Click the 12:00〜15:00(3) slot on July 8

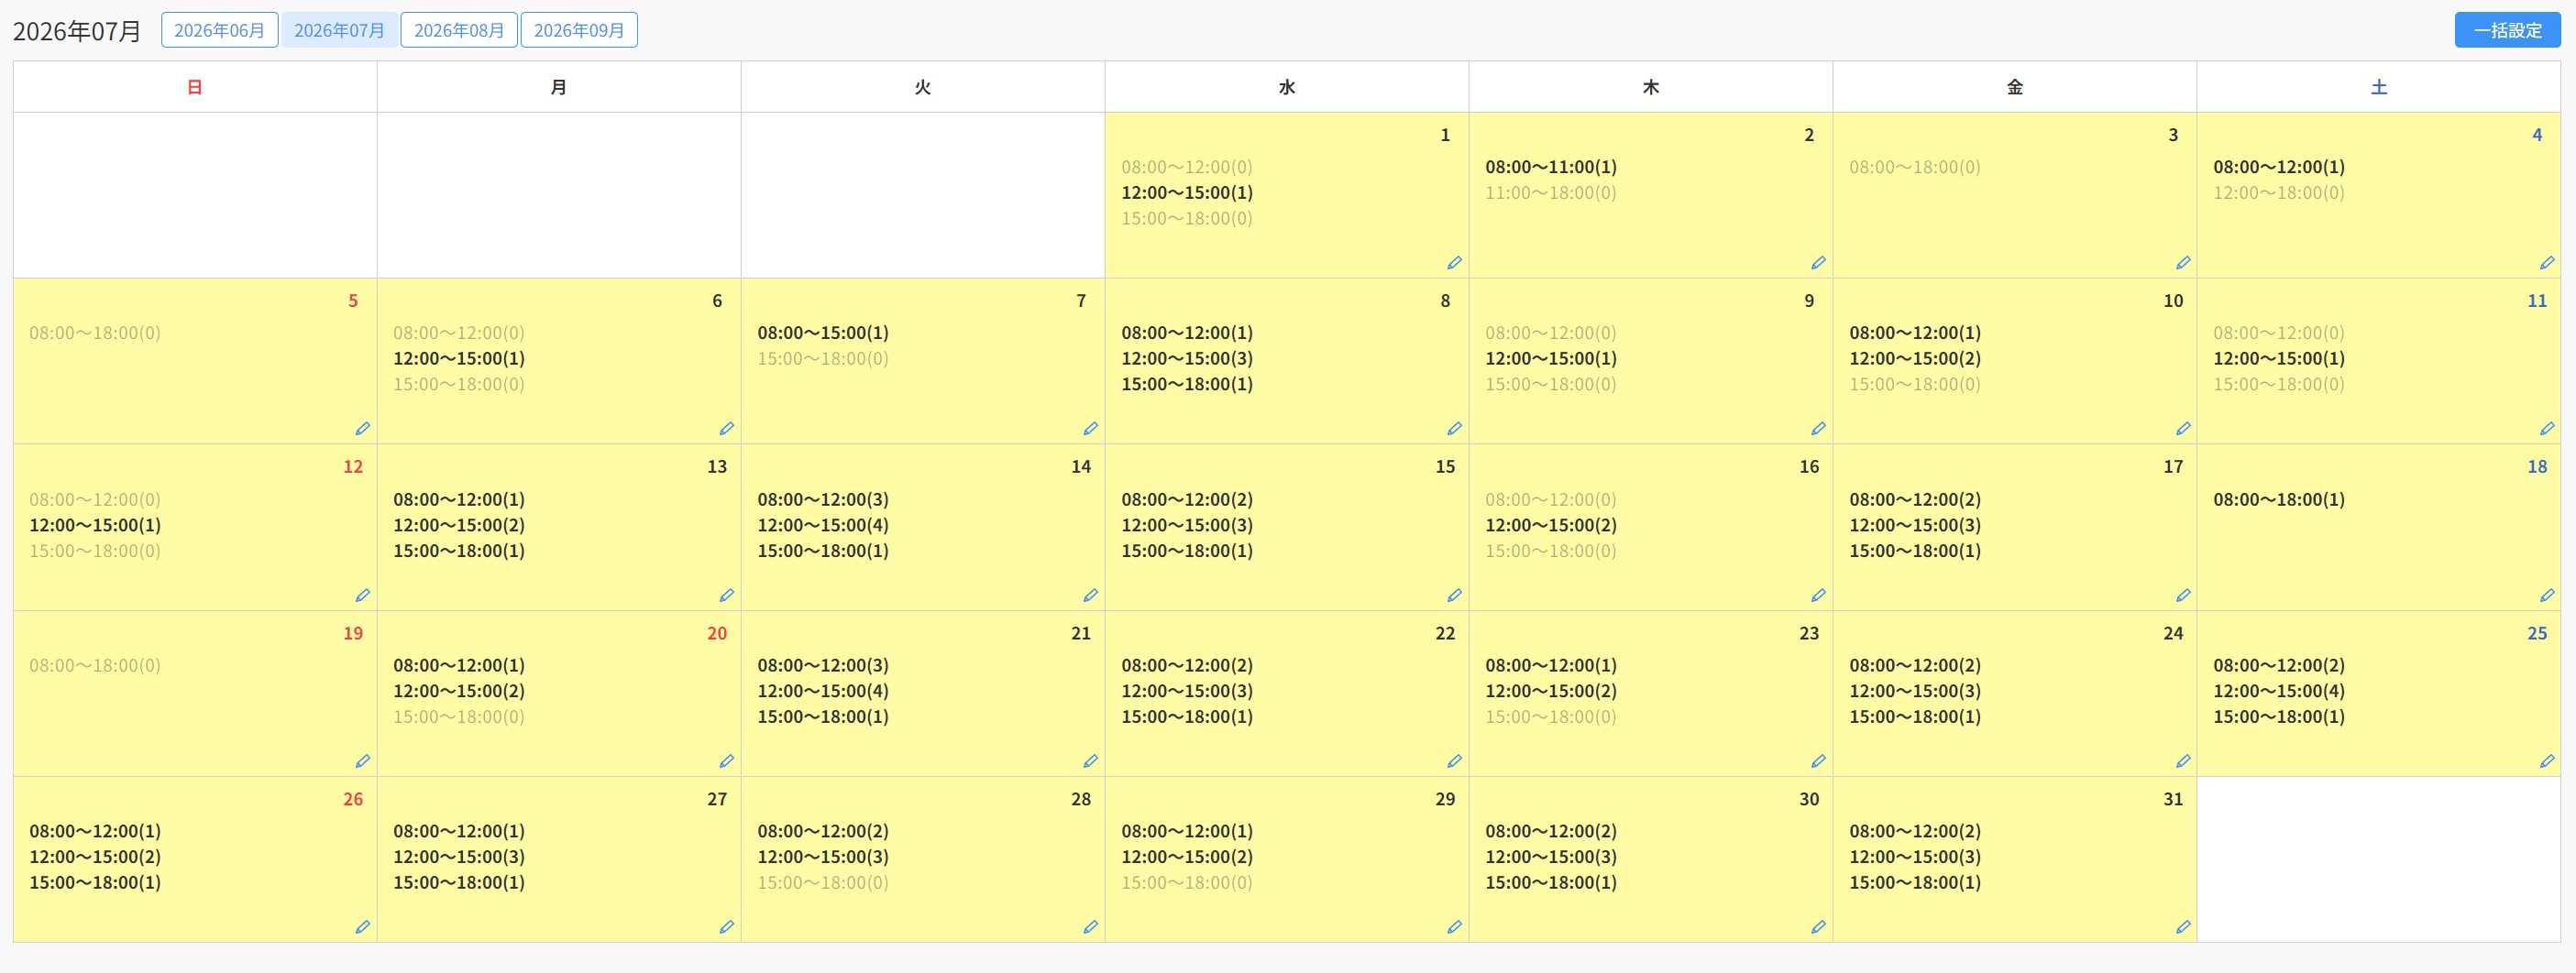(x=1186, y=358)
